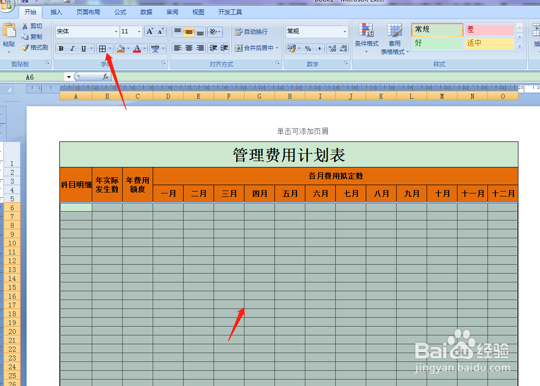Open the border style dropdown arrow
Screen dimensions: 540x386
(x=109, y=49)
